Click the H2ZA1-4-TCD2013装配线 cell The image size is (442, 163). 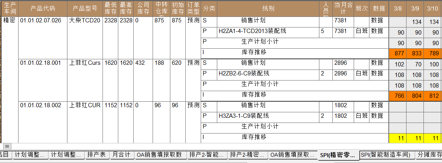tap(246, 31)
